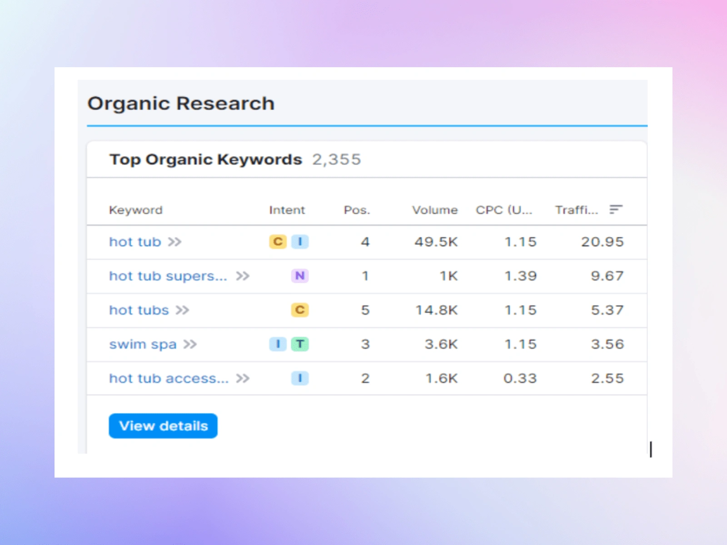Click the N intent badge for 'hot tub supers...'
This screenshot has width=727, height=545.
(x=300, y=276)
